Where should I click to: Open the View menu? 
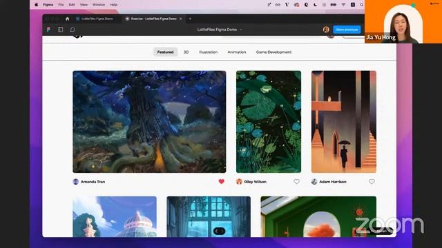pos(84,5)
